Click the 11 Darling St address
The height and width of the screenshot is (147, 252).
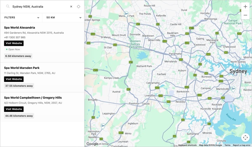[29, 73]
